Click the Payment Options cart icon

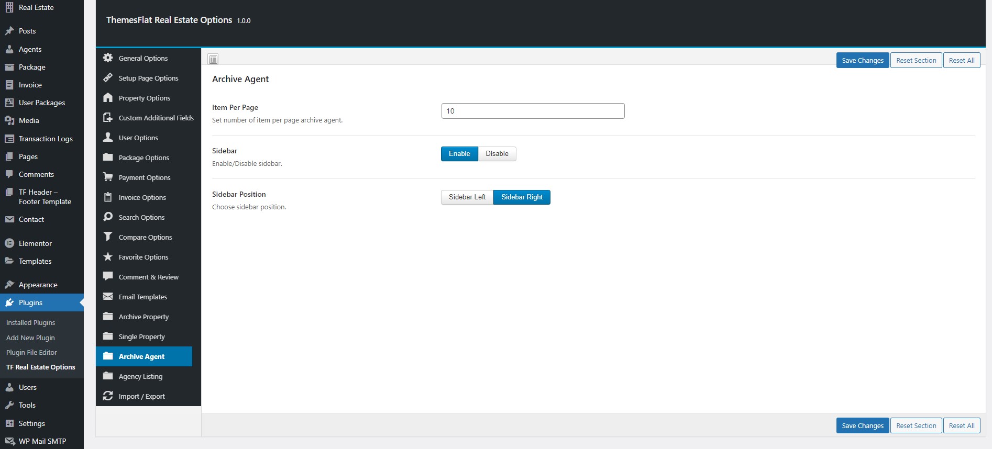tap(108, 177)
